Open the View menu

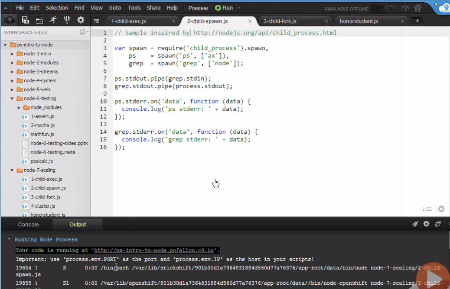click(96, 8)
